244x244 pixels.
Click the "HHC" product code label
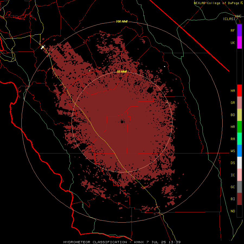[238, 16]
